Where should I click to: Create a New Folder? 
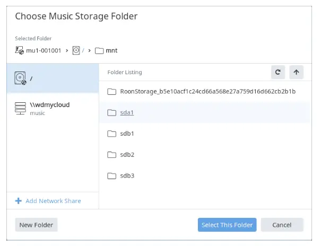36,225
